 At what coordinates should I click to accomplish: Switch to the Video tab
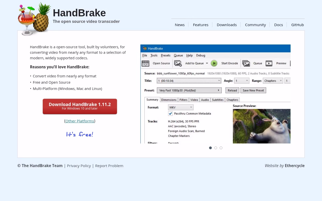(194, 100)
